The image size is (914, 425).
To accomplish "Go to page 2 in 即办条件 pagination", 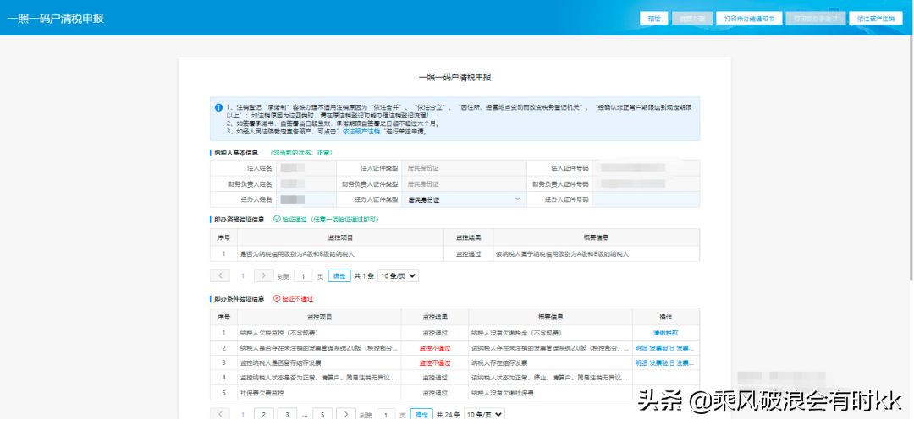I will [x=264, y=415].
